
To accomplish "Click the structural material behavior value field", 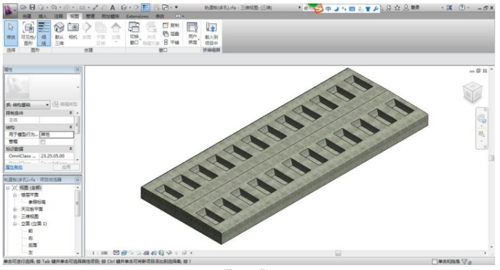I will (x=57, y=134).
